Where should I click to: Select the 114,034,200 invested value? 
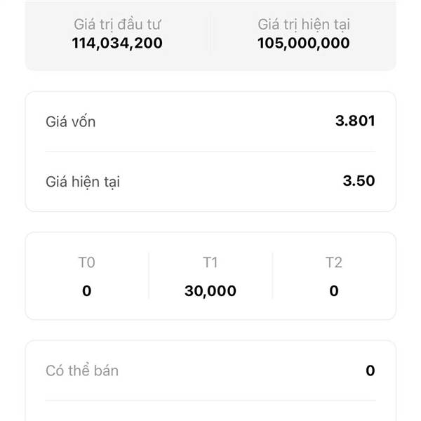point(118,44)
